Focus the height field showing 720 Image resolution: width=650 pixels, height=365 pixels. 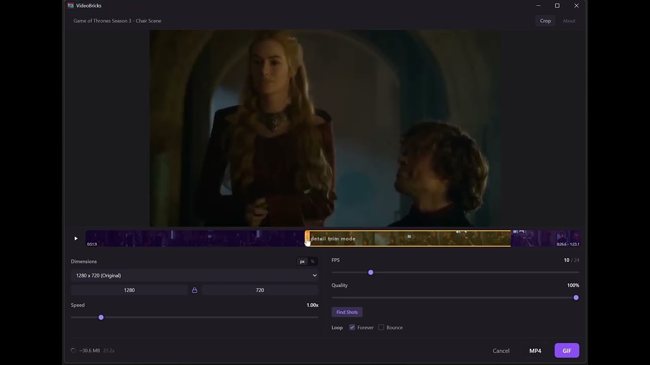(x=260, y=290)
